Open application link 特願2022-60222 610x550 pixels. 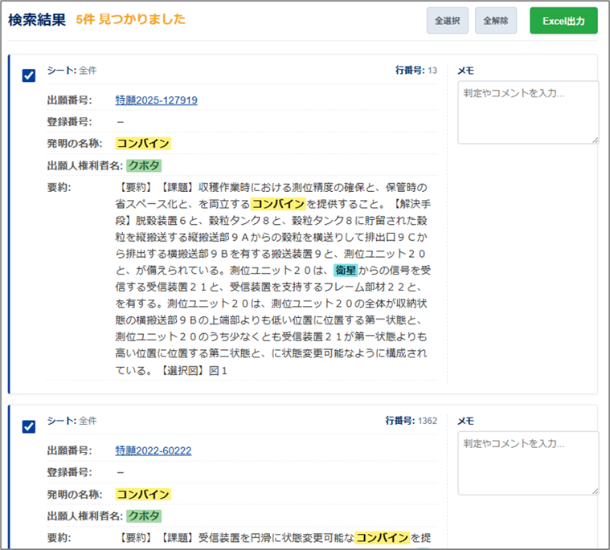point(154,451)
